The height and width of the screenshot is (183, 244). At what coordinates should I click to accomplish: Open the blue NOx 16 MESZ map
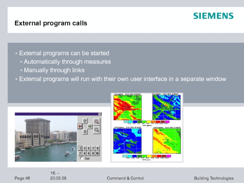tap(167, 108)
